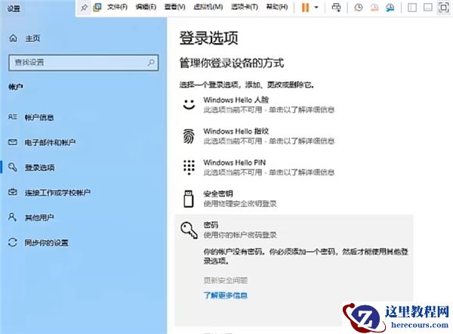Click the pin icon in VMware toolbar
Viewport: 453px width, 334px height.
point(84,8)
